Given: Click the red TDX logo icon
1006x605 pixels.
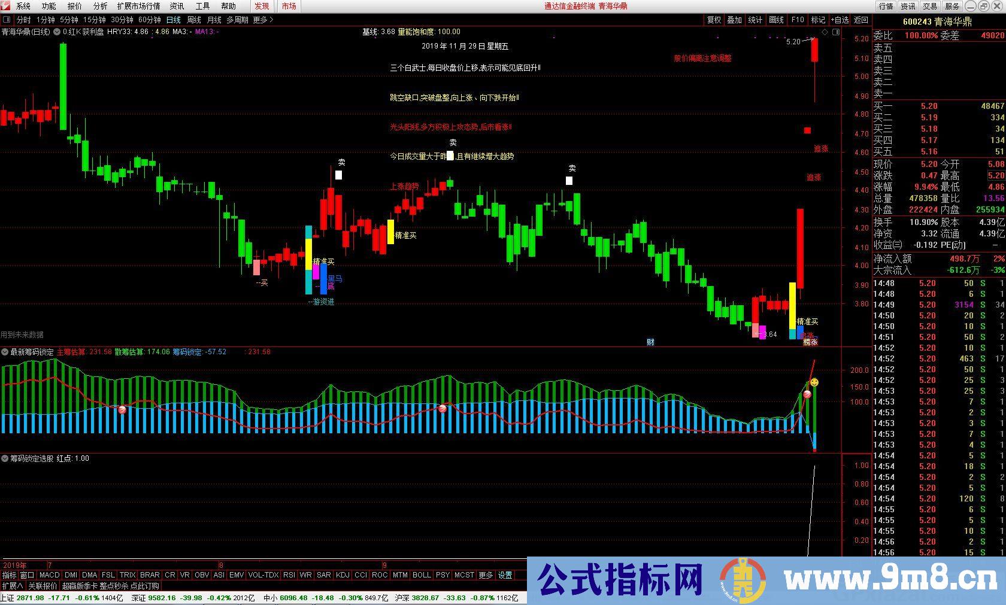Looking at the screenshot, I should [x=6, y=6].
